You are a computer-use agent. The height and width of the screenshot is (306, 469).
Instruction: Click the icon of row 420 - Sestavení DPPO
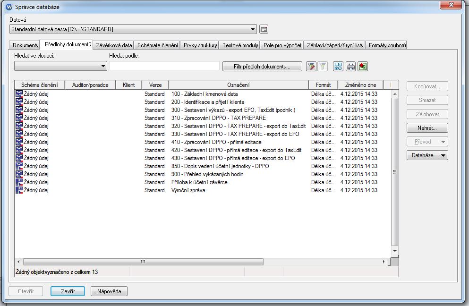click(19, 150)
